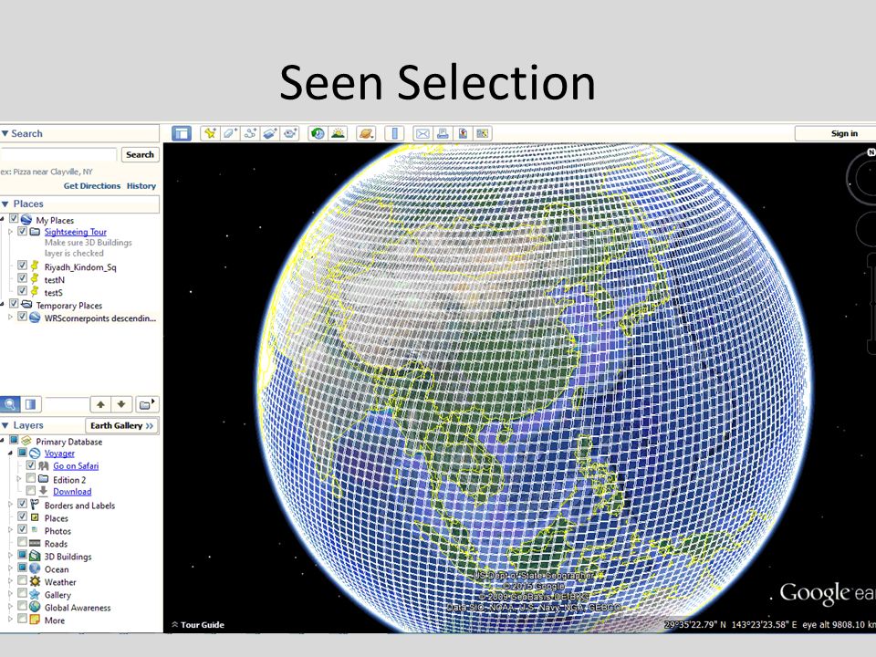Add a placemark with pushpin tool
This screenshot has width=876, height=657.
pos(210,133)
